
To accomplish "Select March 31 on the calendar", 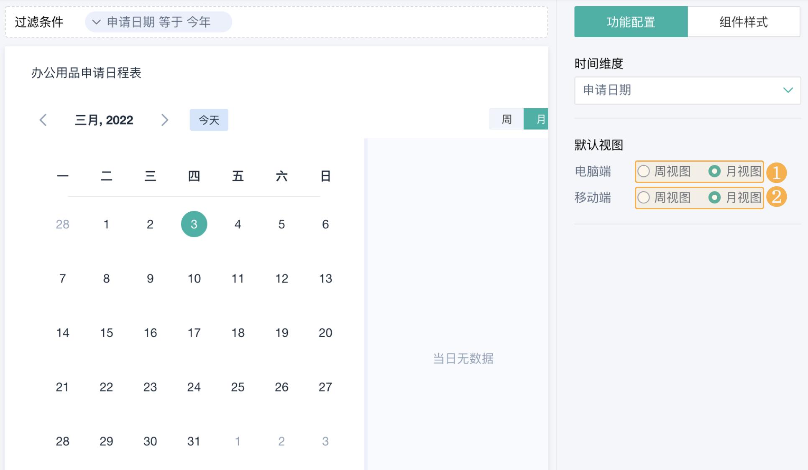I will click(x=194, y=441).
